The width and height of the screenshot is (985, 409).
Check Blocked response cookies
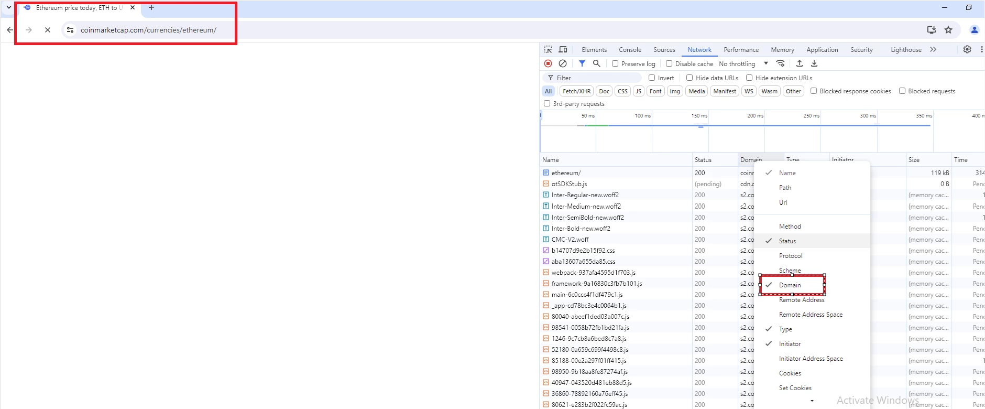point(814,91)
